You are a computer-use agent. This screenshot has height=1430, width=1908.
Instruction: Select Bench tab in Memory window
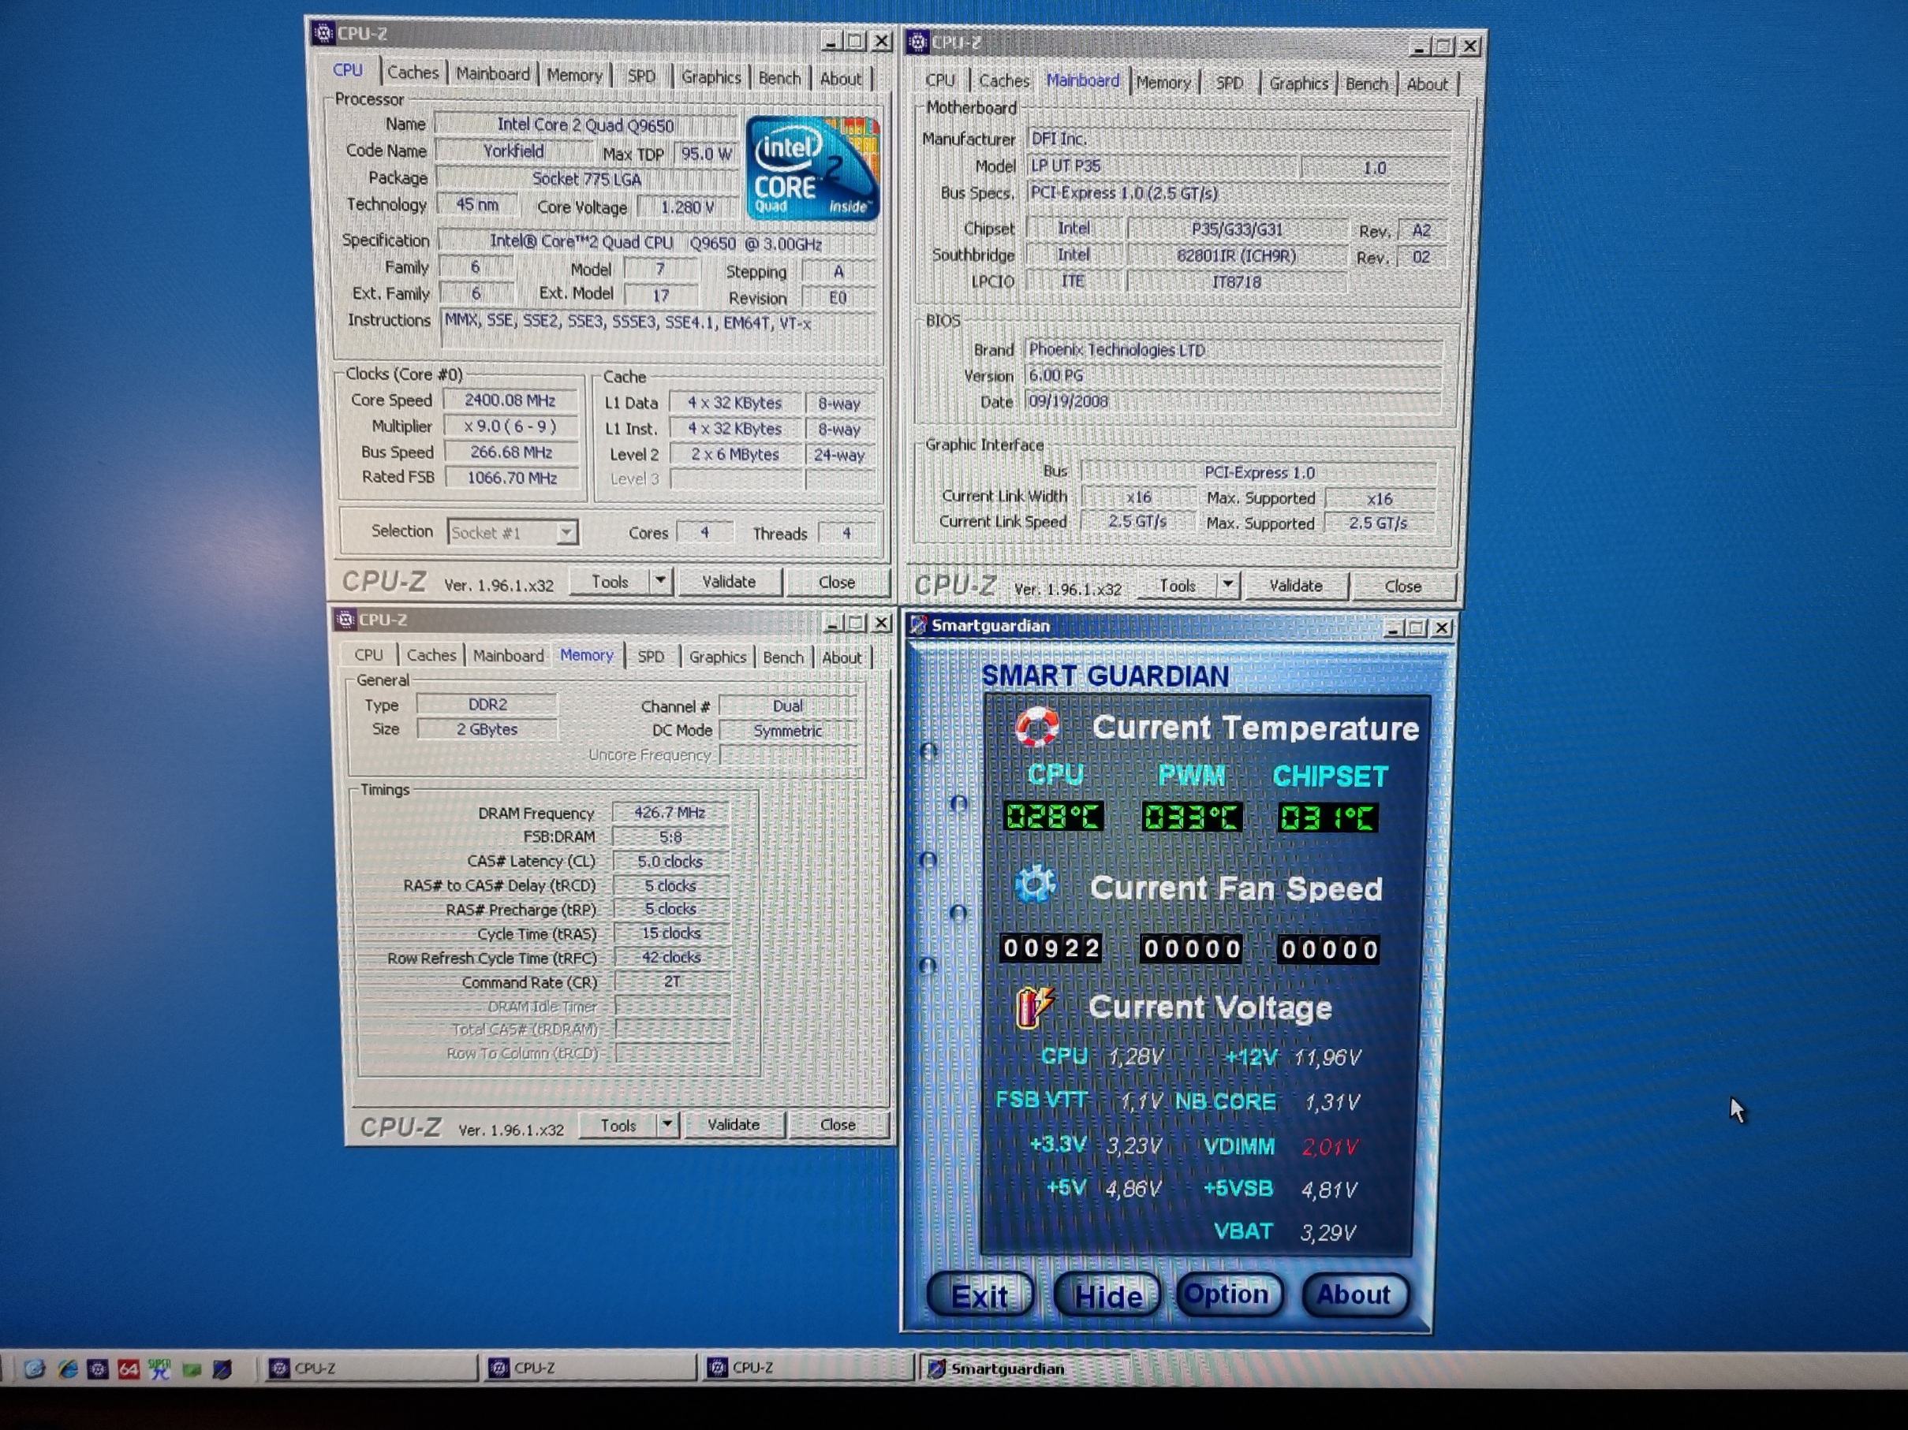(783, 657)
